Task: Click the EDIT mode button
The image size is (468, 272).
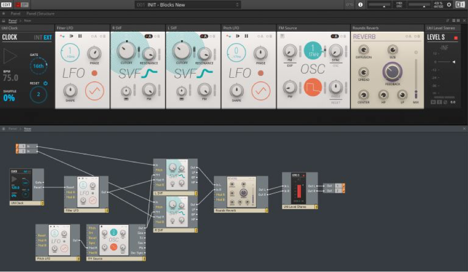Action: pyautogui.click(x=7, y=4)
